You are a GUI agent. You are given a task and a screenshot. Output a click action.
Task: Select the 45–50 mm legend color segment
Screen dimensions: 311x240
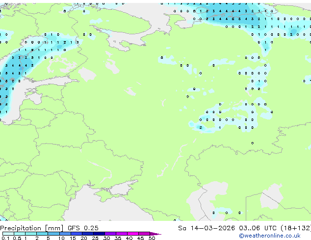click(144, 234)
